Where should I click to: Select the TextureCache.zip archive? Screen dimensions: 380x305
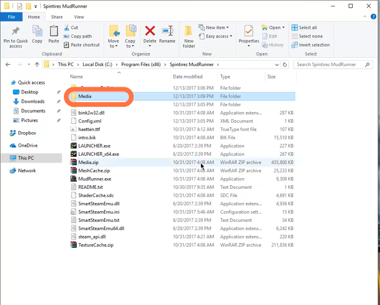pos(182,245)
